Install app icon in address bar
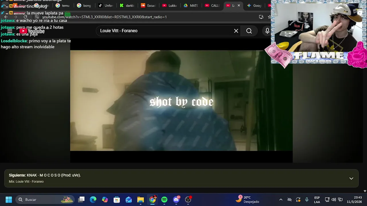Screen dimensions: 367x206 [261, 17]
